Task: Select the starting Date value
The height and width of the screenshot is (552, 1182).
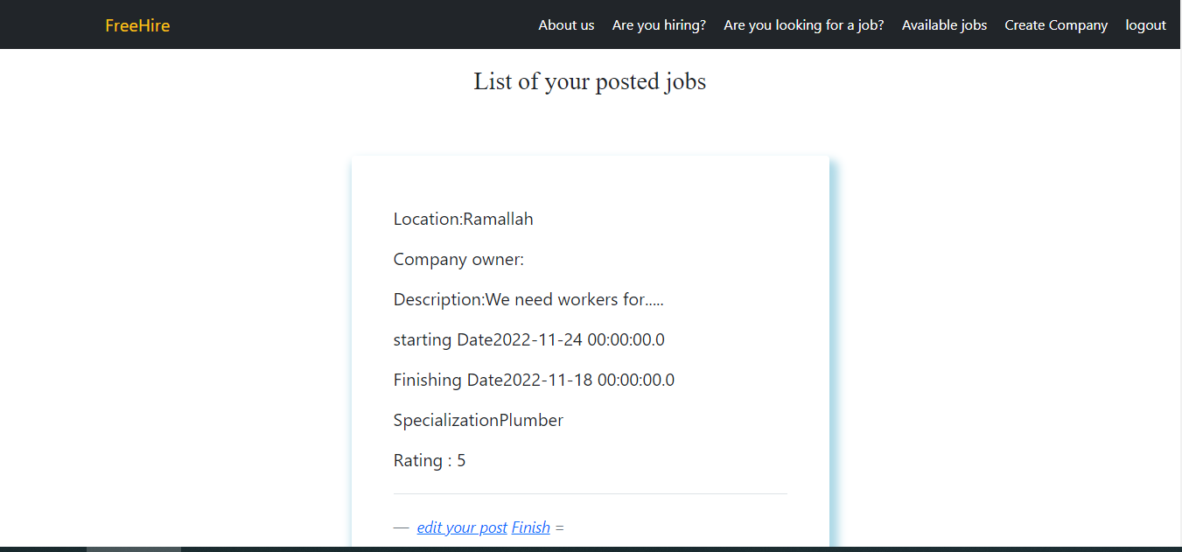Action: coord(528,339)
